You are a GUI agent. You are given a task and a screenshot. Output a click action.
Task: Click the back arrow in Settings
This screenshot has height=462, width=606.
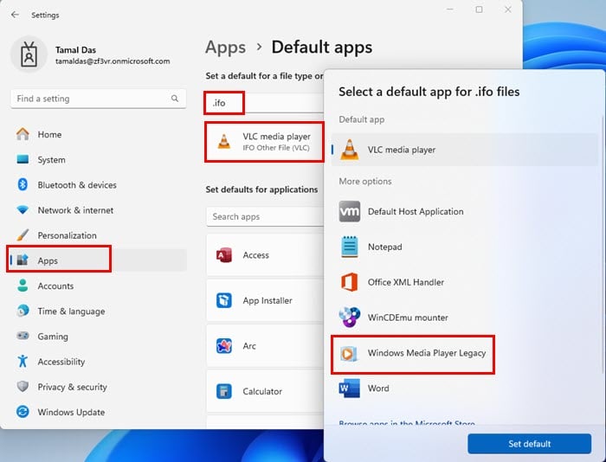tap(15, 15)
